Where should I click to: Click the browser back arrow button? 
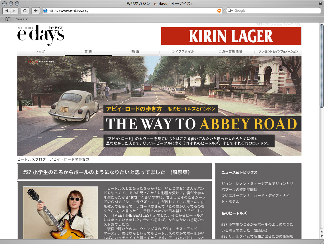(x=7, y=11)
